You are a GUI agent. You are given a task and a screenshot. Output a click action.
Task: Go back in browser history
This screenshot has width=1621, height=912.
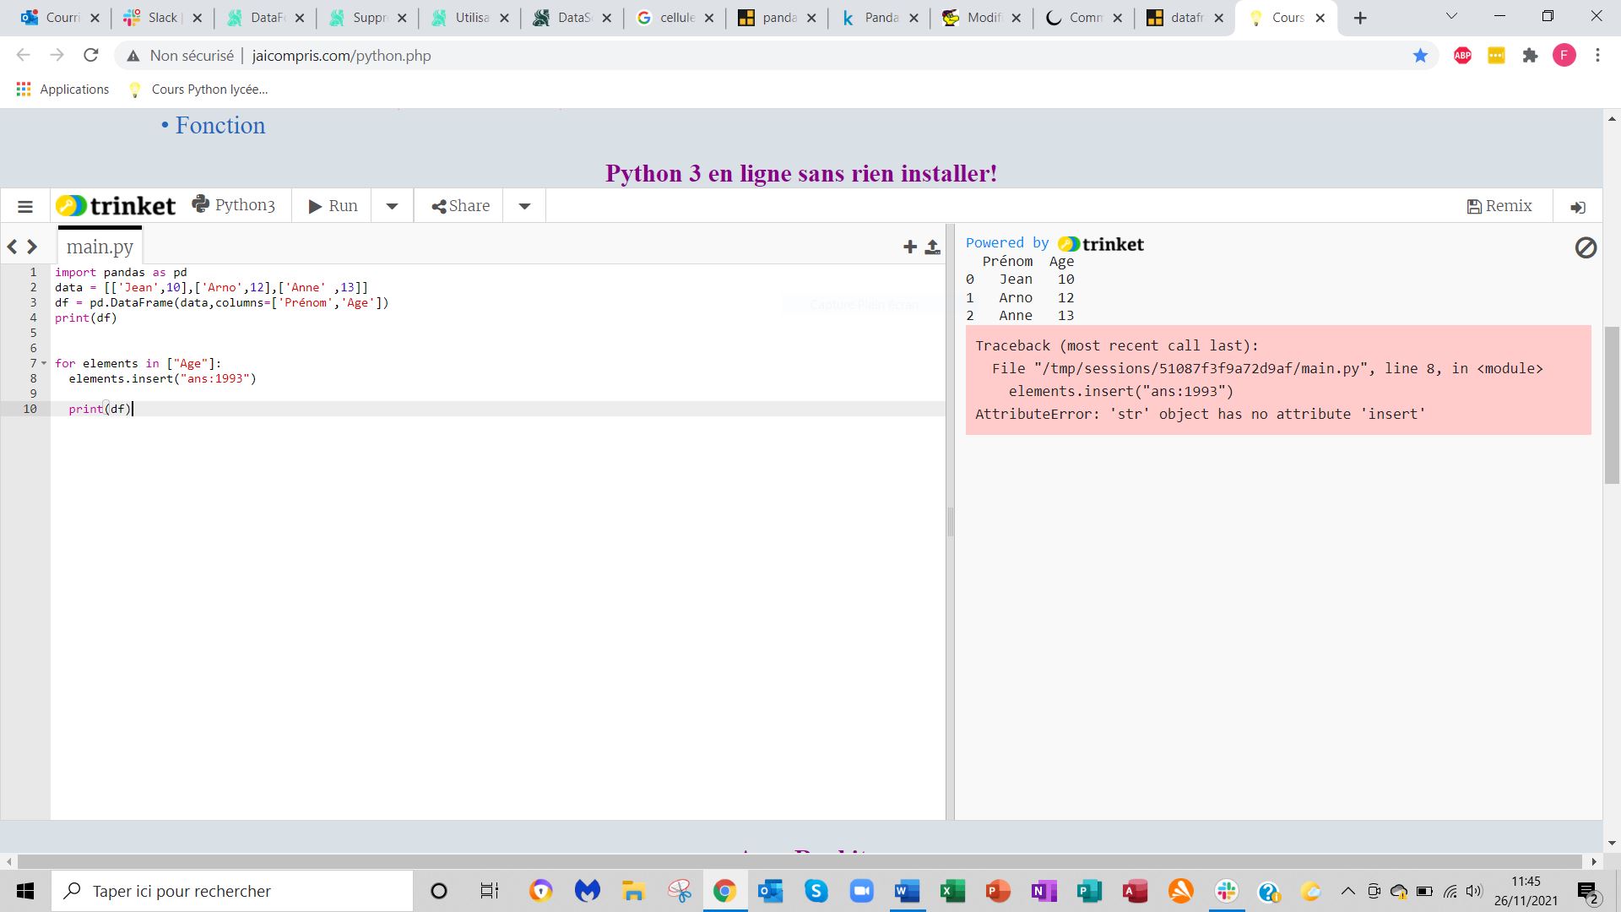point(23,56)
